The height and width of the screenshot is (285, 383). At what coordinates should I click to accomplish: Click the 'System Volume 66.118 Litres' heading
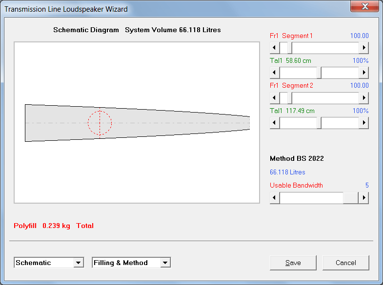173,30
